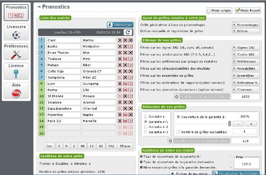The image size is (266, 175).
Task: Expand the Edition manual grid editor
Action: pos(246,31)
